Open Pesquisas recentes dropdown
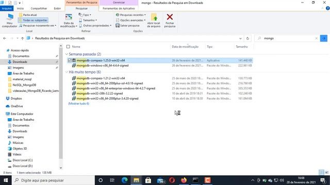This screenshot has width=330, height=185. click(130, 15)
